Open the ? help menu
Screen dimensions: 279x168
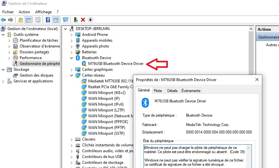57,12
